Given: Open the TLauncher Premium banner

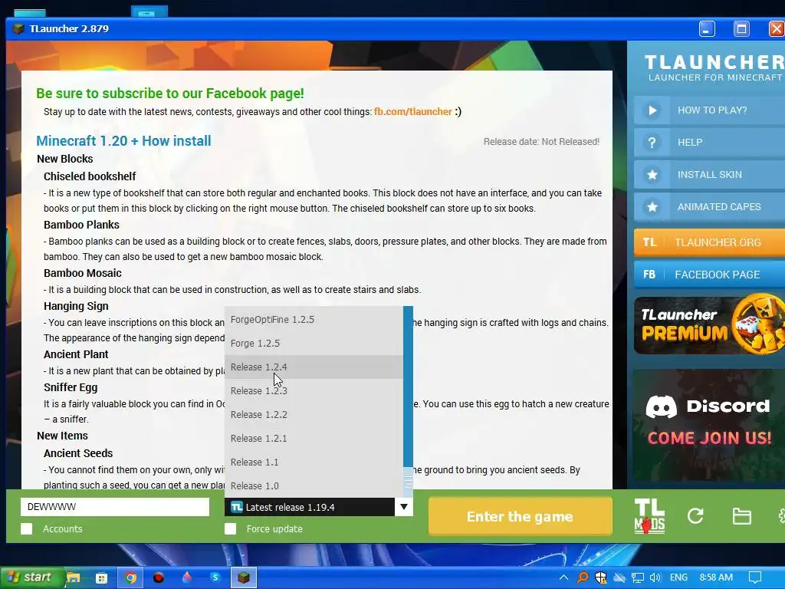Looking at the screenshot, I should coord(709,325).
